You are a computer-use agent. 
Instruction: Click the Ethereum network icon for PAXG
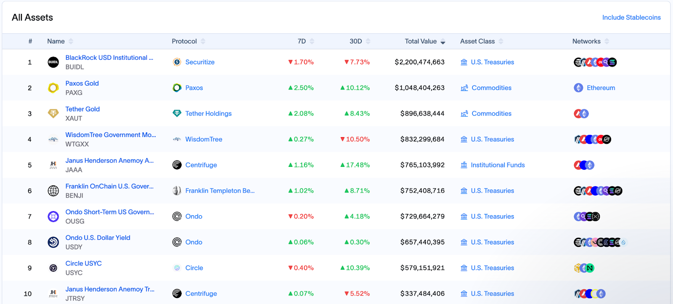[578, 88]
